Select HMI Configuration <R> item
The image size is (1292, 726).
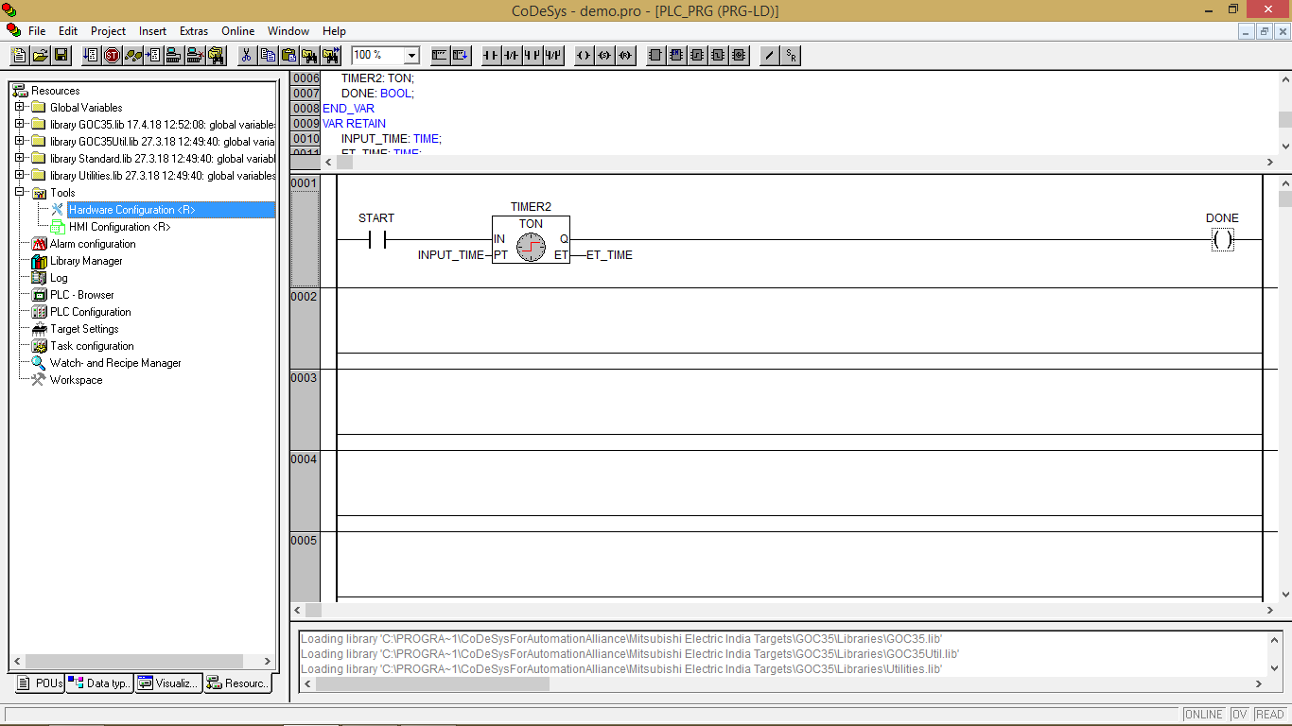[x=120, y=227]
